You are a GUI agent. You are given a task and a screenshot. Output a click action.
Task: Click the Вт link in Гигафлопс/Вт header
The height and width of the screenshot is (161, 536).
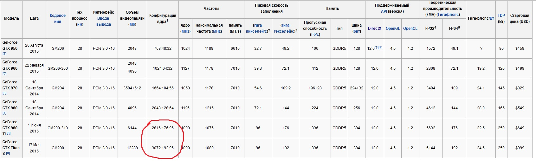[492, 18]
